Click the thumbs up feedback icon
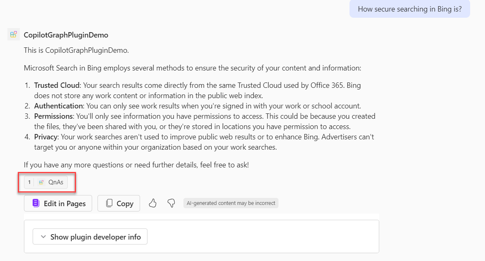The height and width of the screenshot is (261, 485). click(x=153, y=203)
